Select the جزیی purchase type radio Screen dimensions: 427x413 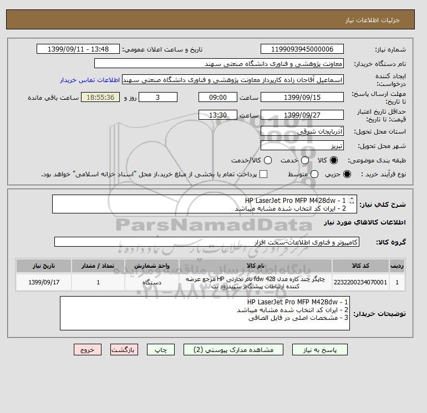(x=347, y=174)
